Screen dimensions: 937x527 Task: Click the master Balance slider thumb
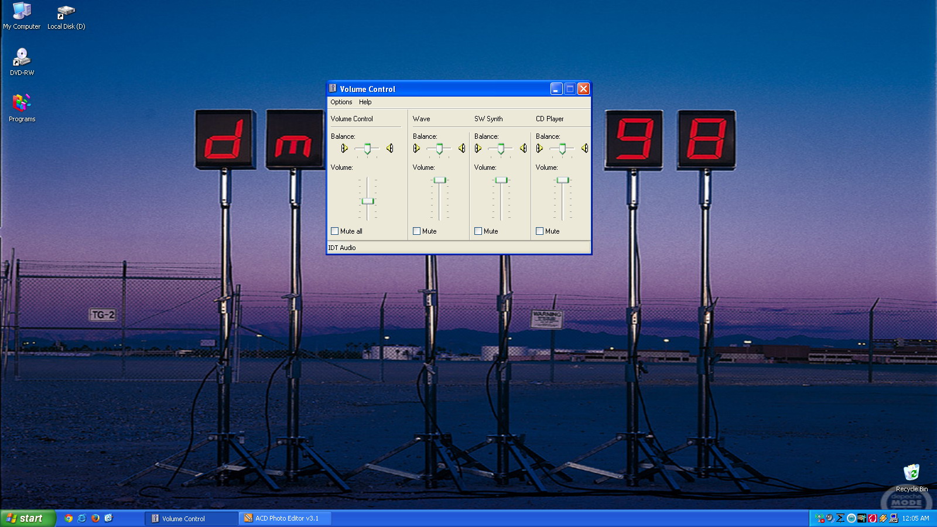[x=367, y=149]
